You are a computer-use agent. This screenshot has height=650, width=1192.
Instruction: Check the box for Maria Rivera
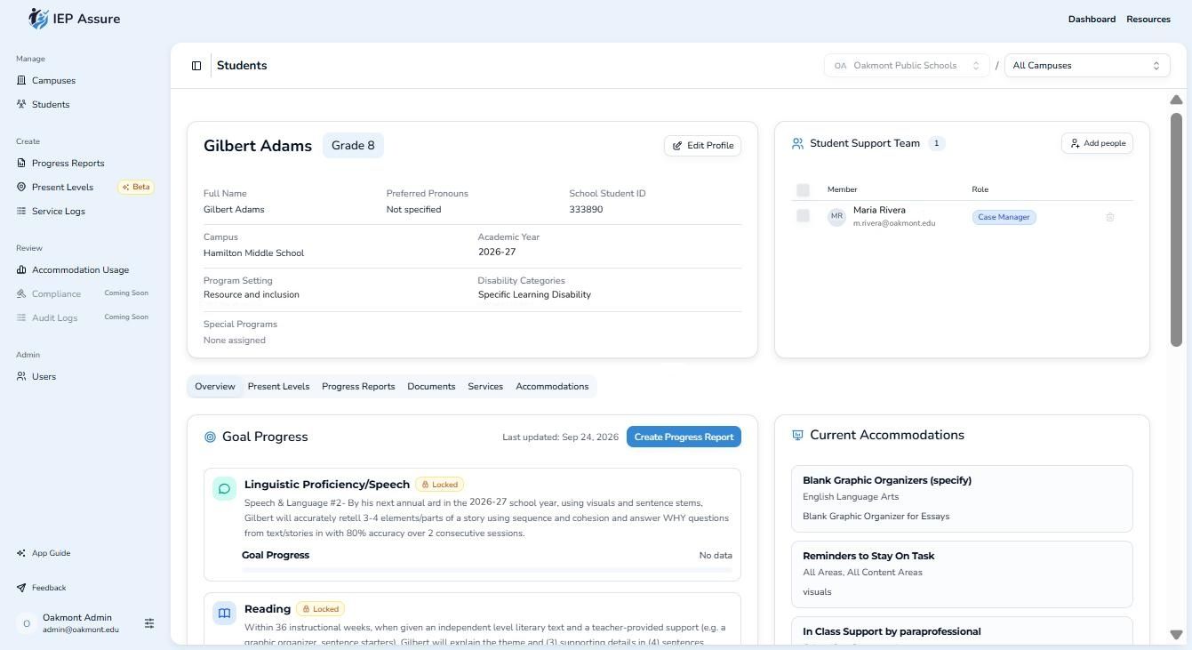(803, 216)
